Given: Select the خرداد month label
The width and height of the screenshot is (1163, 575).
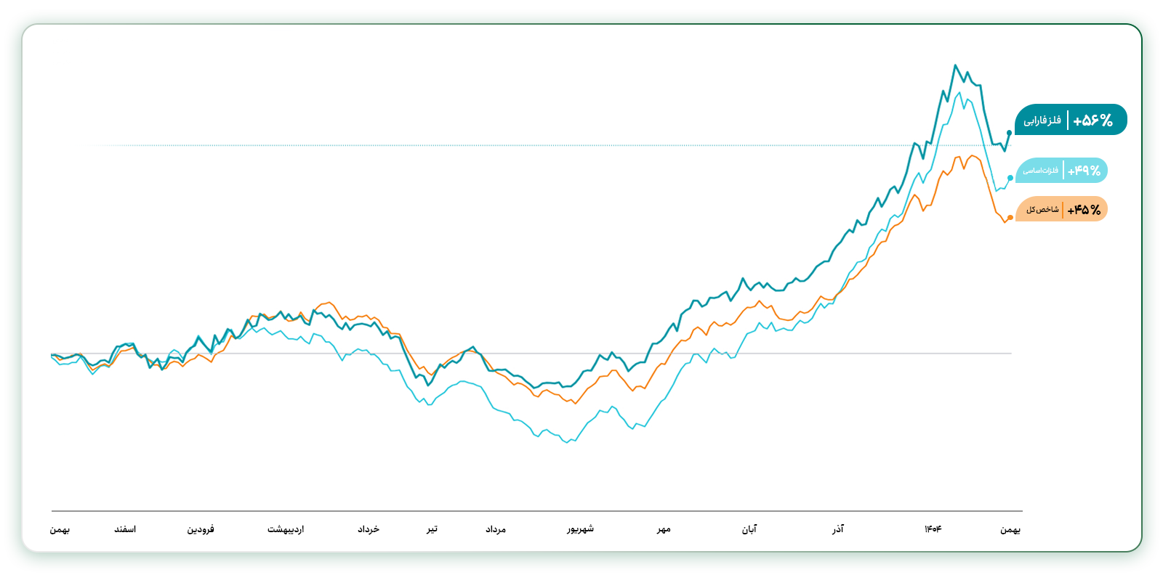Looking at the screenshot, I should pos(369,529).
